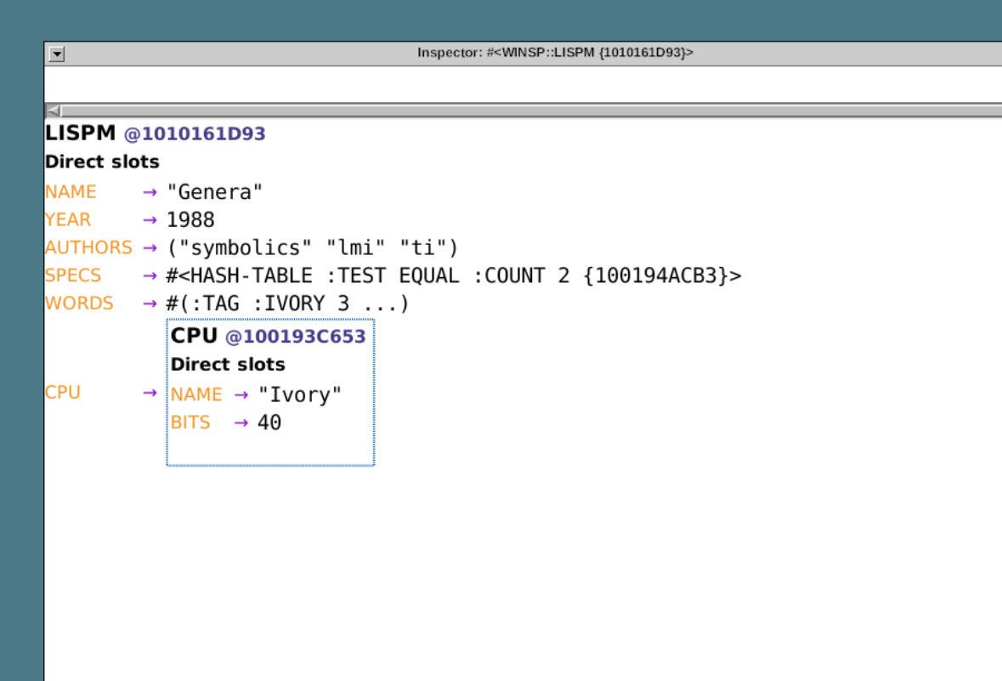
Task: Click the horizontal scrollbar left arrow
Action: (54, 111)
